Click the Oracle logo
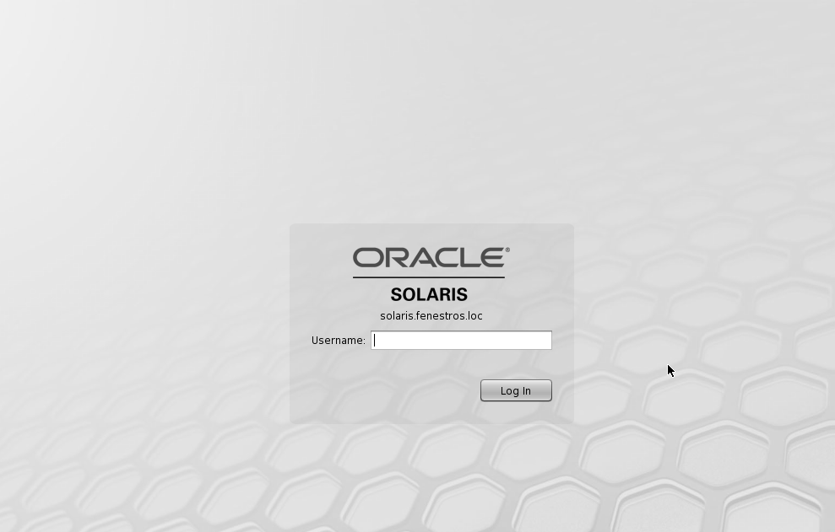835x532 pixels. pyautogui.click(x=430, y=258)
